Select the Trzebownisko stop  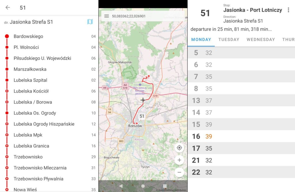[x=49, y=157]
